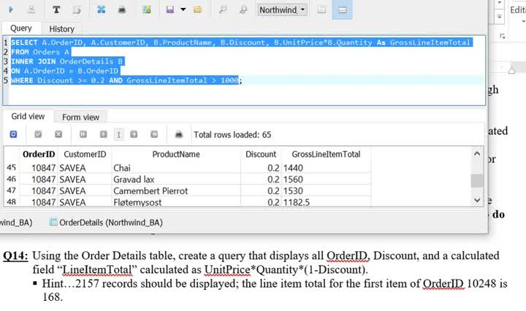Open SQL file with the folder icon
The height and width of the screenshot is (311, 526).
coord(197,9)
